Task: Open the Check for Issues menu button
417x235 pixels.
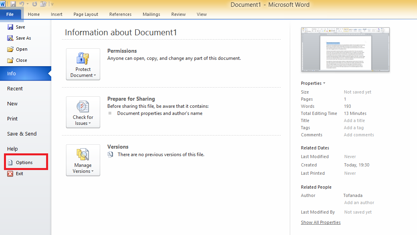Action: point(83,112)
